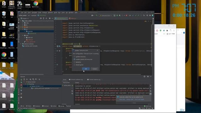Open the Tomcat run configuration dropdown
Image resolution: width=201 pixels, height=113 pixels.
point(106,15)
